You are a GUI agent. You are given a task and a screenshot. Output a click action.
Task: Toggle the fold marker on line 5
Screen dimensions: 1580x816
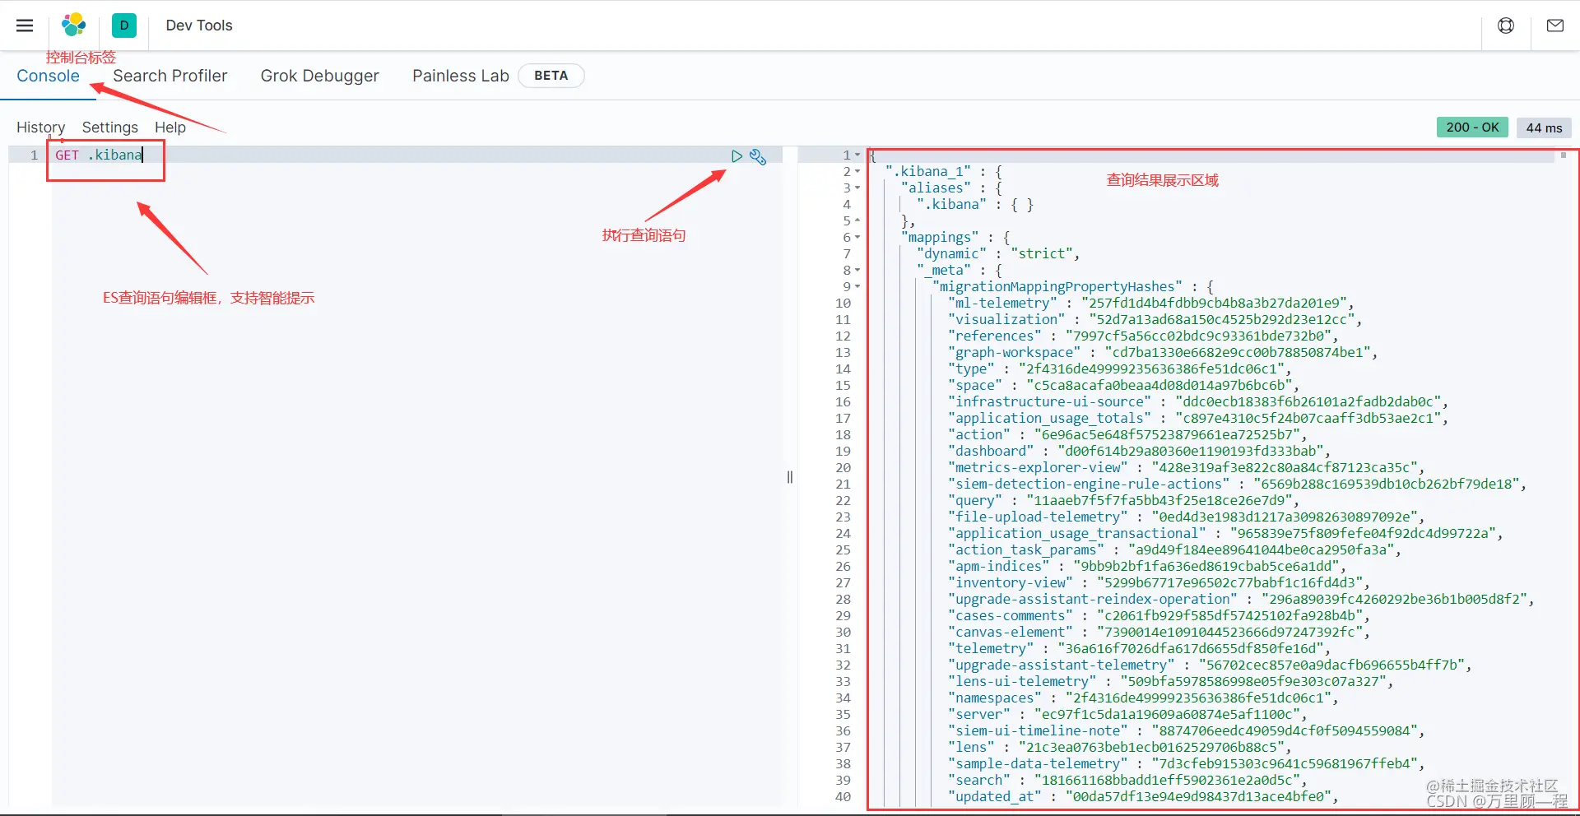[857, 220]
